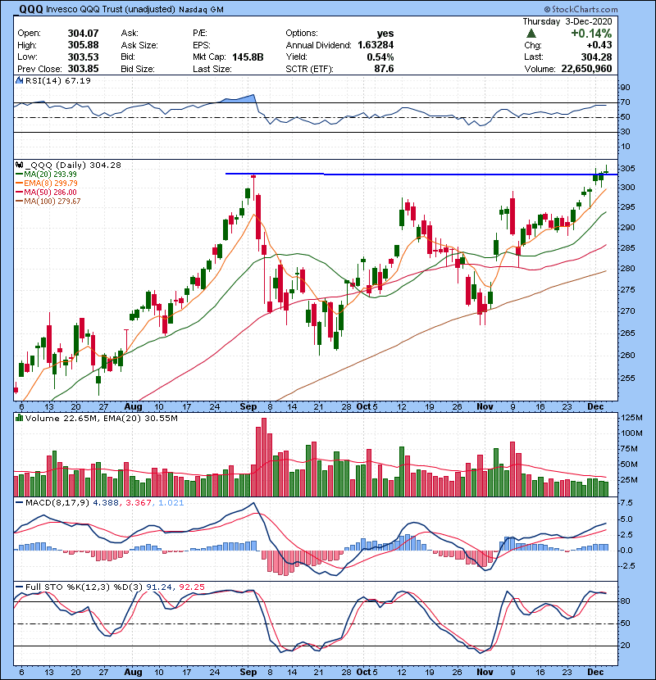Click 'Nov' on the price chart date axis

pyautogui.click(x=485, y=406)
